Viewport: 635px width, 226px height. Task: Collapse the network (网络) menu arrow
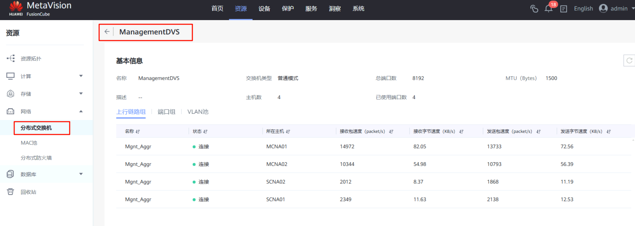tap(81, 111)
